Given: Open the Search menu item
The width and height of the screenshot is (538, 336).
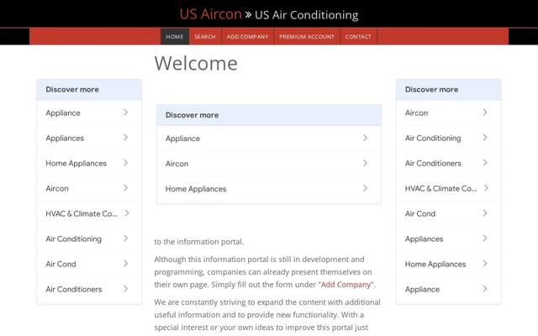Looking at the screenshot, I should click(205, 37).
